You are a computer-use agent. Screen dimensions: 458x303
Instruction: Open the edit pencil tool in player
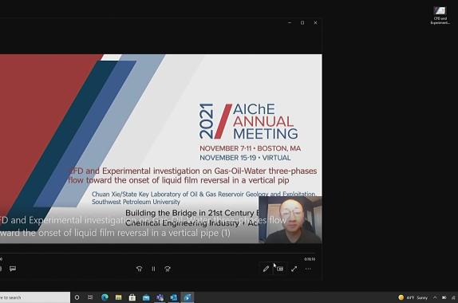click(266, 269)
